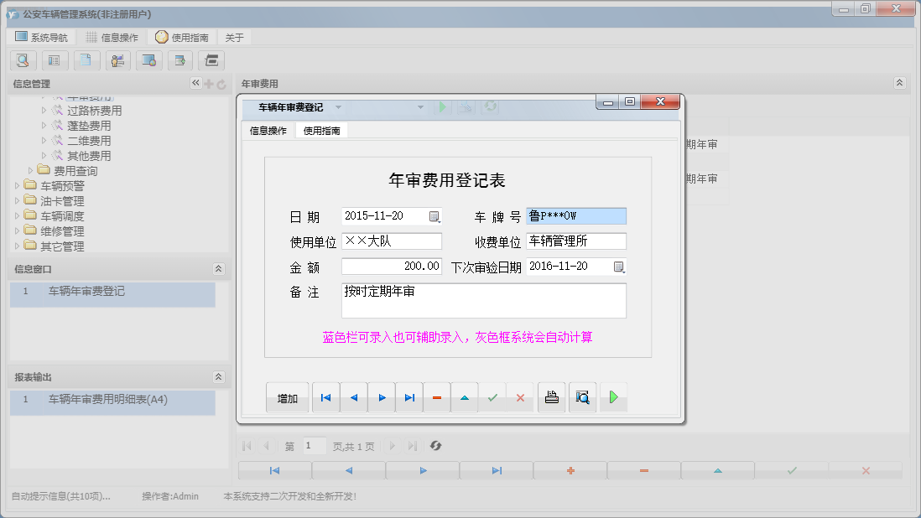Delete the current record with the red minus
The height and width of the screenshot is (518, 921).
click(x=437, y=396)
